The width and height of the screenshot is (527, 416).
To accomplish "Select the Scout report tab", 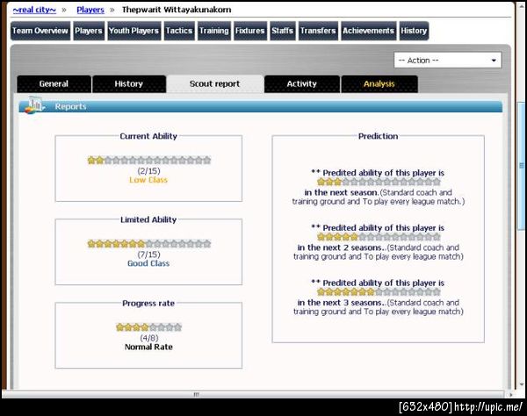I will [215, 84].
